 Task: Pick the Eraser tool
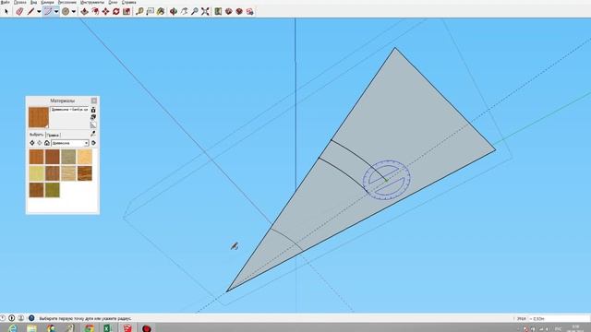coord(19,11)
